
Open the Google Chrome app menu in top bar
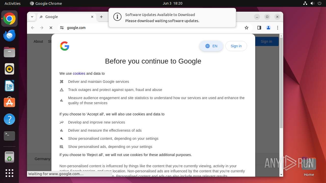click(46, 3)
